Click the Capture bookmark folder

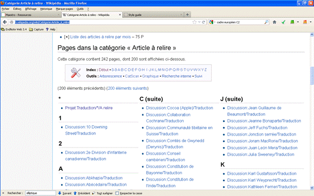click(36, 29)
